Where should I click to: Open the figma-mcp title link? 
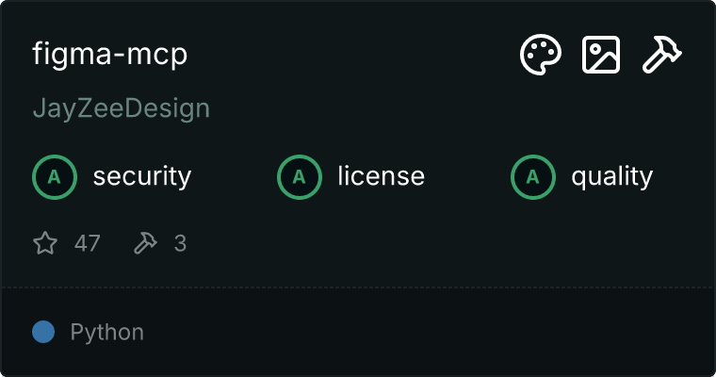(x=110, y=55)
